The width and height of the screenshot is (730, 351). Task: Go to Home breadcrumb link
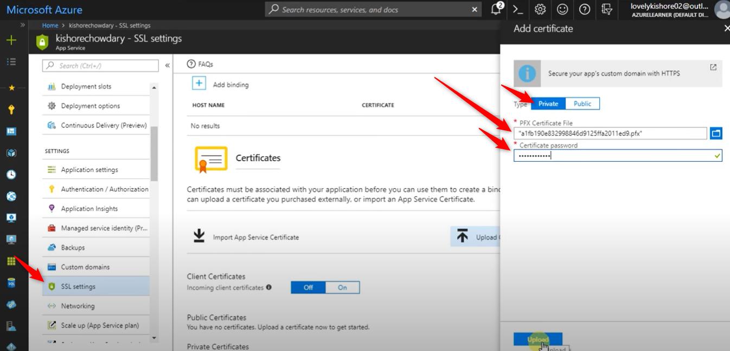click(50, 25)
